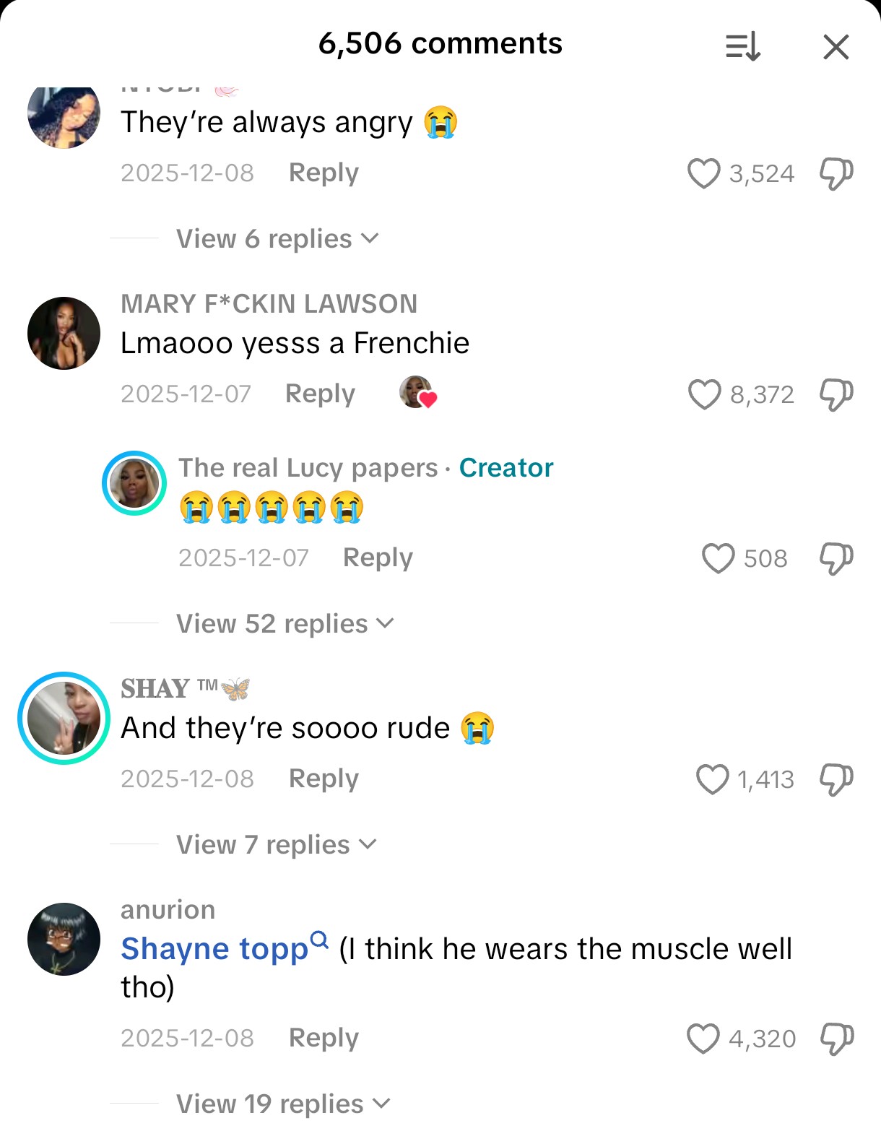Screen dimensions: 881x1144
Task: Expand View 7 replies
Action: (277, 845)
